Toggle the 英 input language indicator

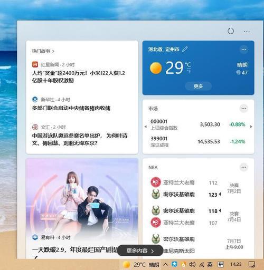(210, 264)
